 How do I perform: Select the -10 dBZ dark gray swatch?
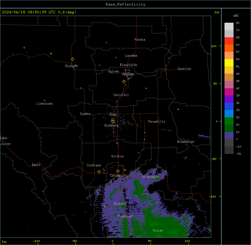(x=229, y=143)
